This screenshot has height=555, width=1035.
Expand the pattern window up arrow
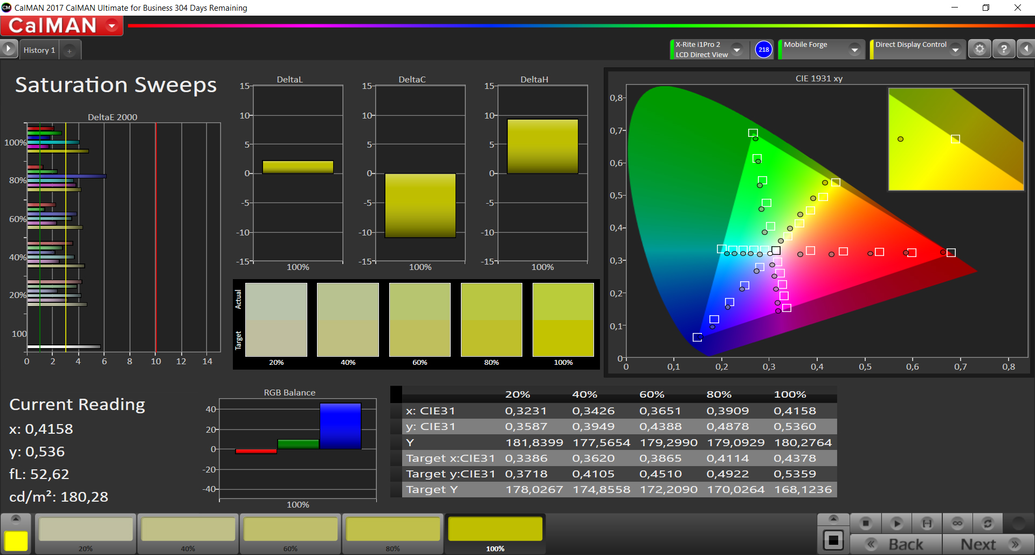click(833, 519)
